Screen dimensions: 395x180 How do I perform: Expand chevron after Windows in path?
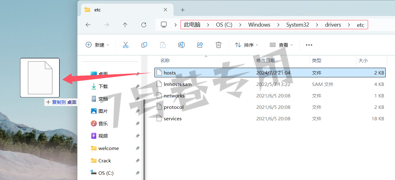[278, 25]
